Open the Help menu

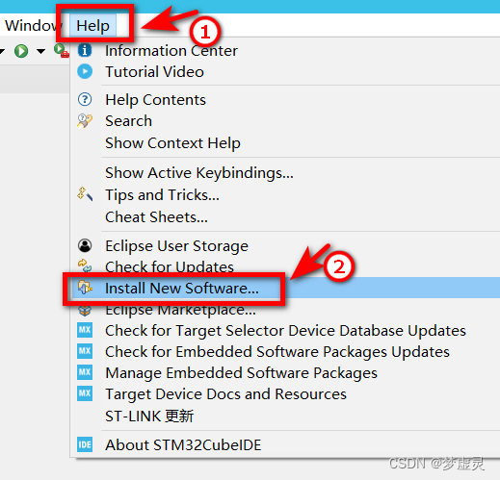(x=92, y=25)
